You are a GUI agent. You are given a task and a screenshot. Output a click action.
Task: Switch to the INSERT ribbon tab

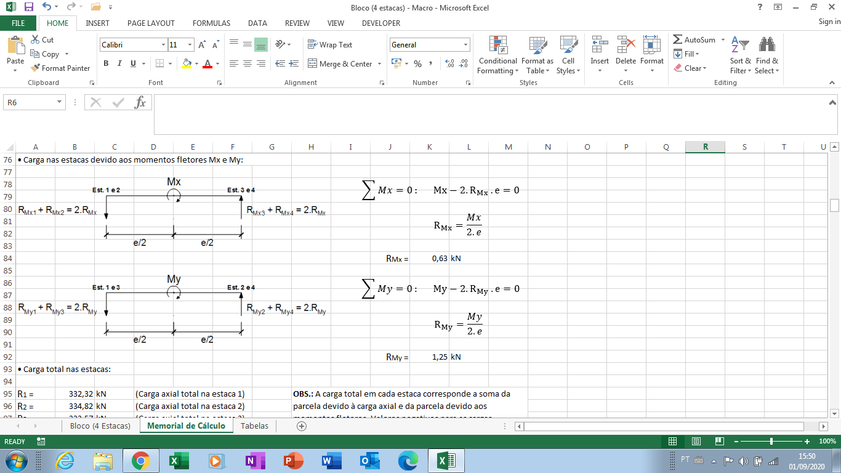97,23
